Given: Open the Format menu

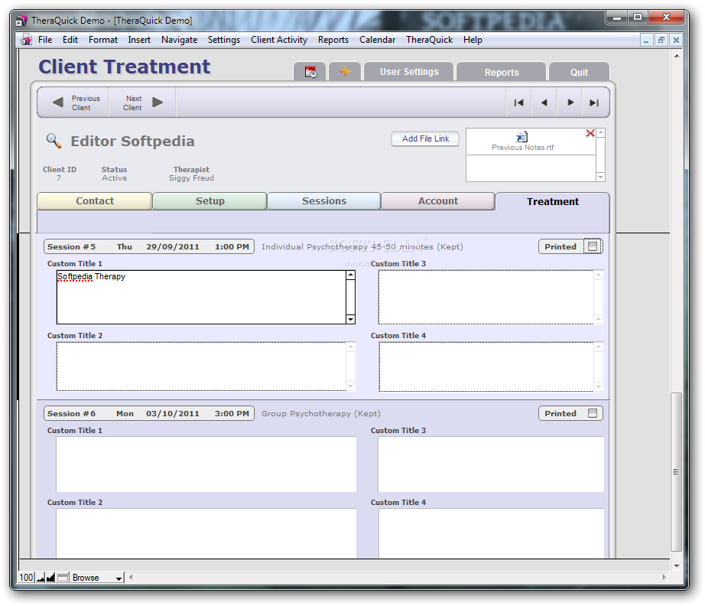Looking at the screenshot, I should click(x=103, y=40).
